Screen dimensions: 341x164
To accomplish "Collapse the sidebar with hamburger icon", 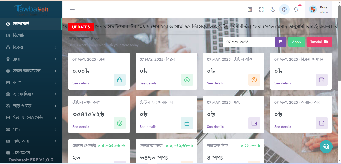I will coord(72,10).
